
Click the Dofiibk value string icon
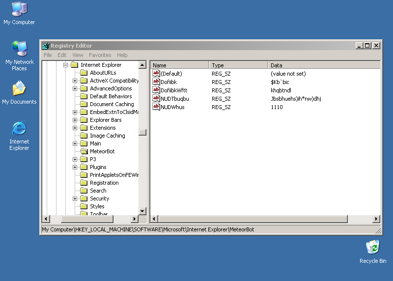click(x=156, y=82)
